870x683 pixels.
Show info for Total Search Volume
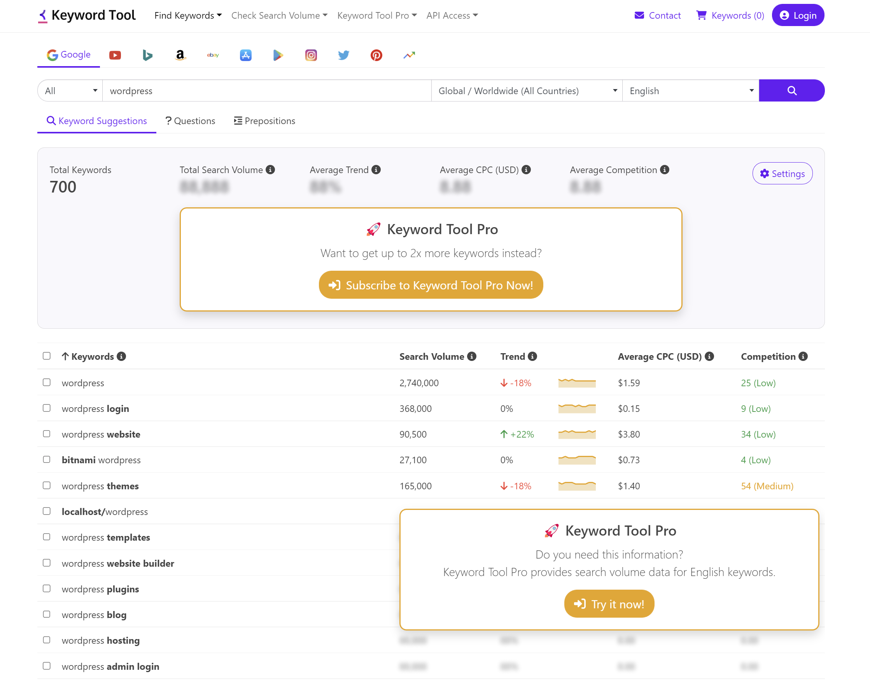[271, 170]
